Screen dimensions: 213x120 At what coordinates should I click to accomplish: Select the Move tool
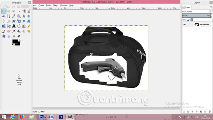point(29,16)
